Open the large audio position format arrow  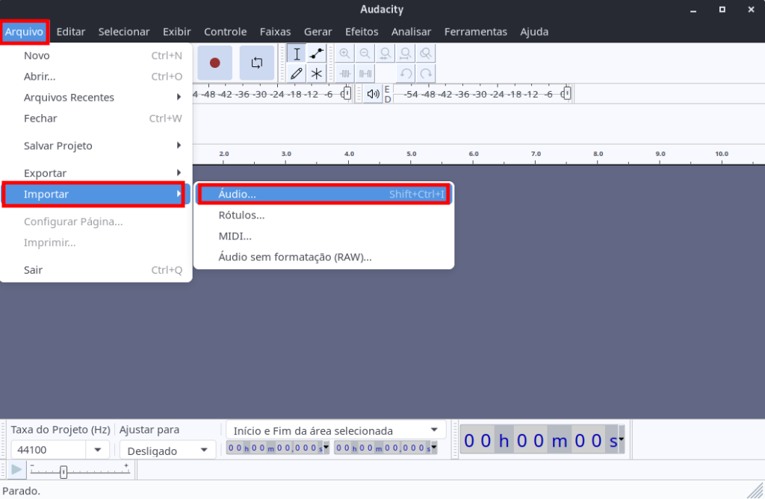pyautogui.click(x=621, y=439)
